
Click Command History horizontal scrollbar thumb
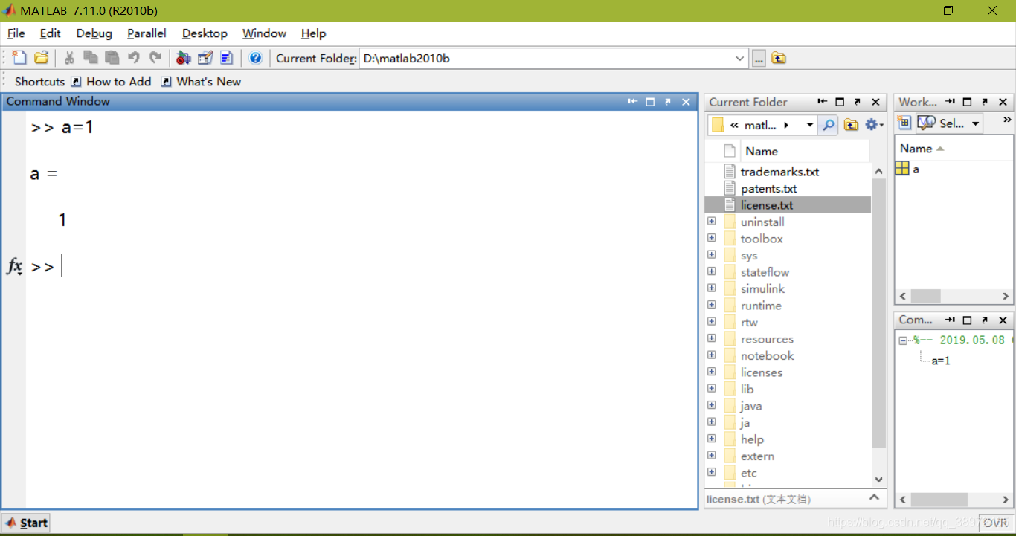(939, 500)
